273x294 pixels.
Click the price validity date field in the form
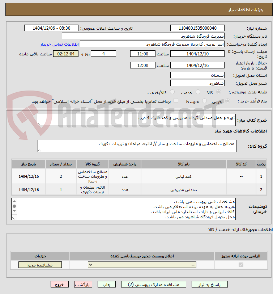pyautogui.click(x=197, y=65)
